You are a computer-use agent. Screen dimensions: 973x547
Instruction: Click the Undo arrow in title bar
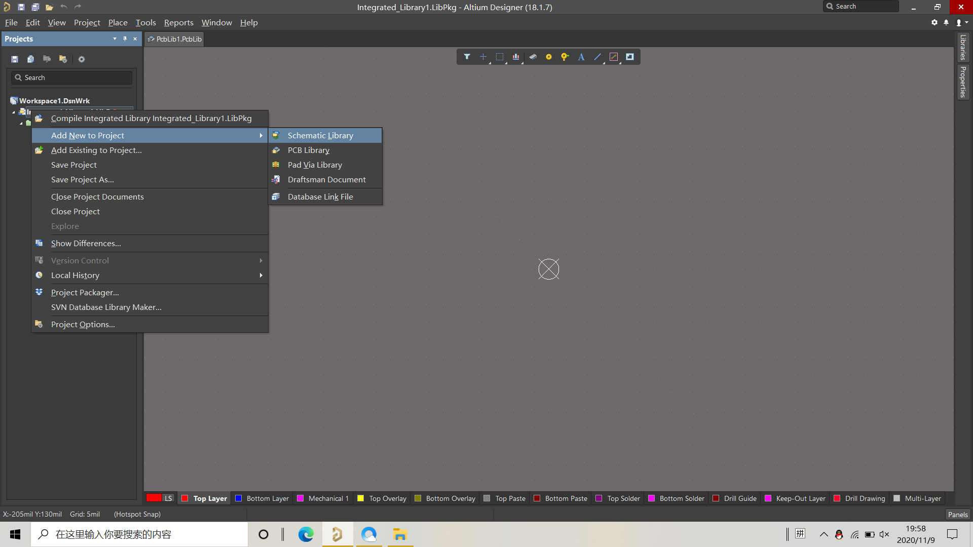pos(63,7)
